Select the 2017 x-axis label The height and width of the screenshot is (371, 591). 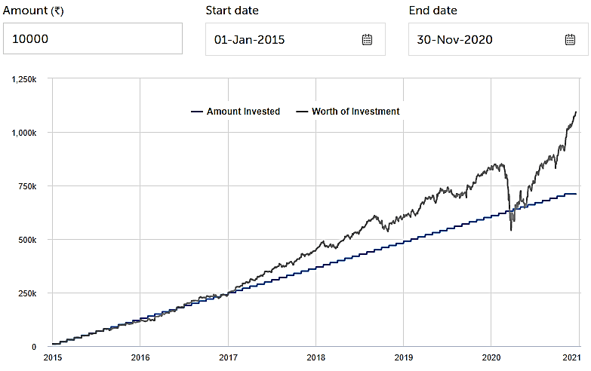[x=228, y=357]
